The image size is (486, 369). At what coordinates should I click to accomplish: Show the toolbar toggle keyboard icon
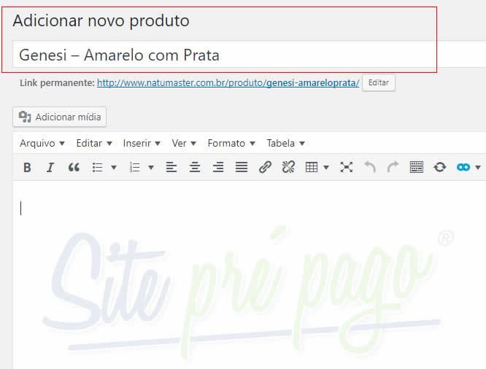tap(417, 168)
